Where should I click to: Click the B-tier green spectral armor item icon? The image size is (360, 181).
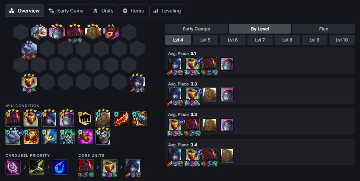point(67,137)
